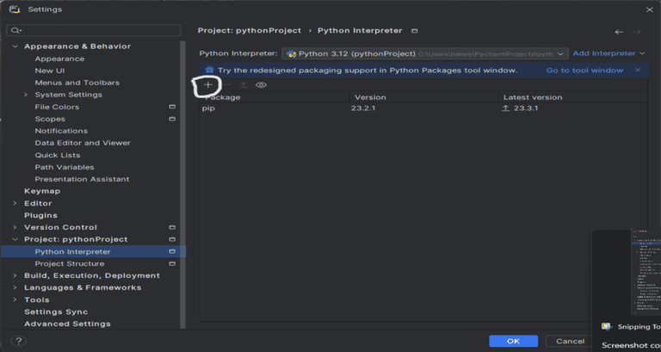Click the forward navigation arrow

[637, 32]
